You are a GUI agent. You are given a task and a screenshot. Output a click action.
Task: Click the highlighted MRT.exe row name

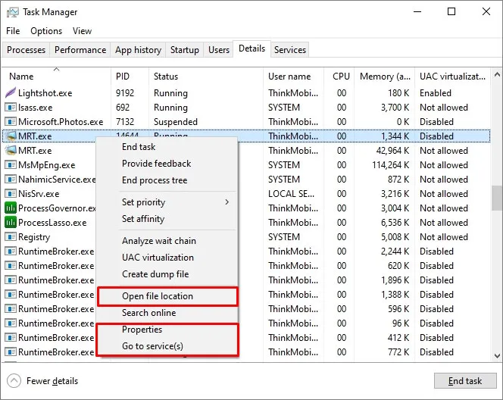pos(35,136)
